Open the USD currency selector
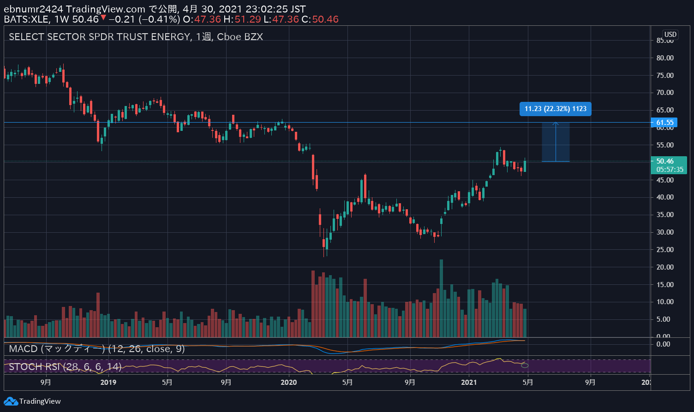This screenshot has width=694, height=412. coord(670,35)
